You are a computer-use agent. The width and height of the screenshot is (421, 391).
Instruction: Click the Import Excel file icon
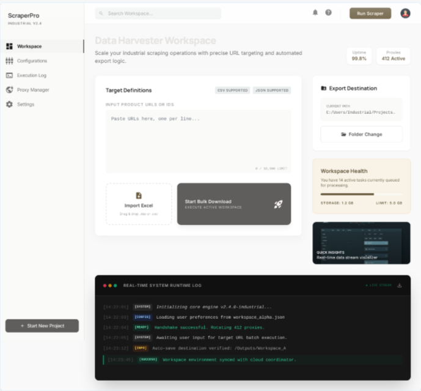coord(139,196)
